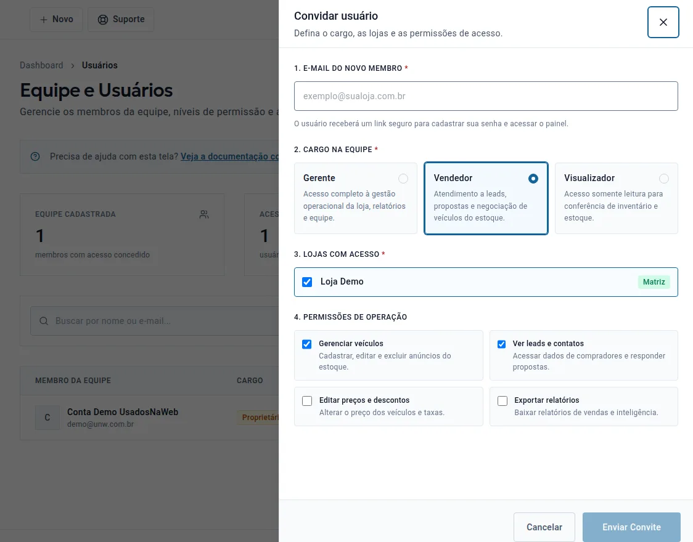Click the team members icon in Equipe Cadastrada card
The height and width of the screenshot is (542, 693).
[x=203, y=214]
